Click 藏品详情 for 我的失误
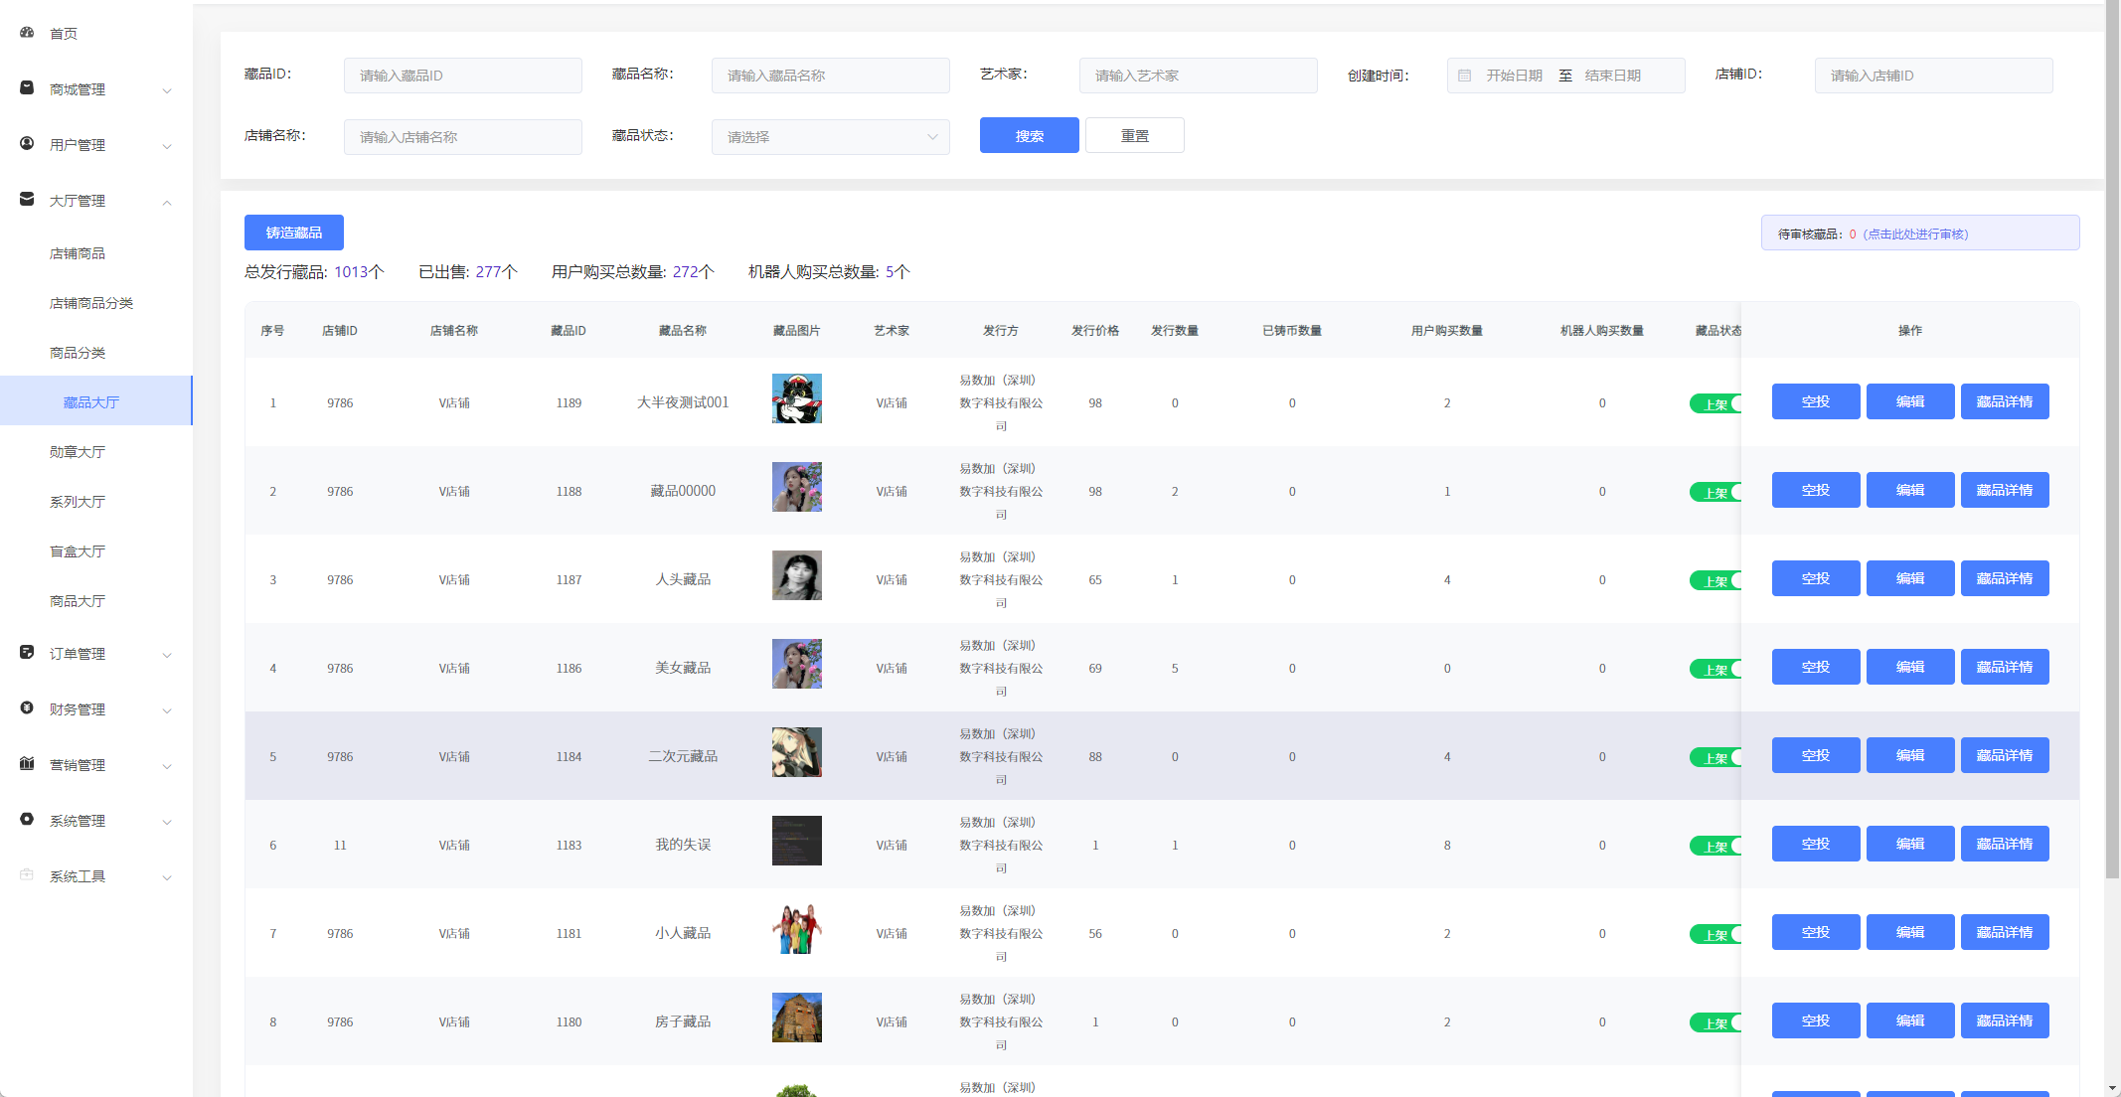2121x1097 pixels. 2005,844
